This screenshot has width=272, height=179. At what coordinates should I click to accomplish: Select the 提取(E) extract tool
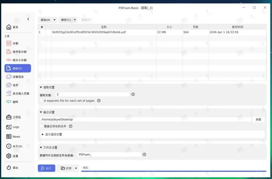coord(18,68)
